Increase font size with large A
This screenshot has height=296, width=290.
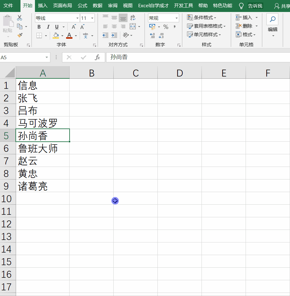point(74,27)
